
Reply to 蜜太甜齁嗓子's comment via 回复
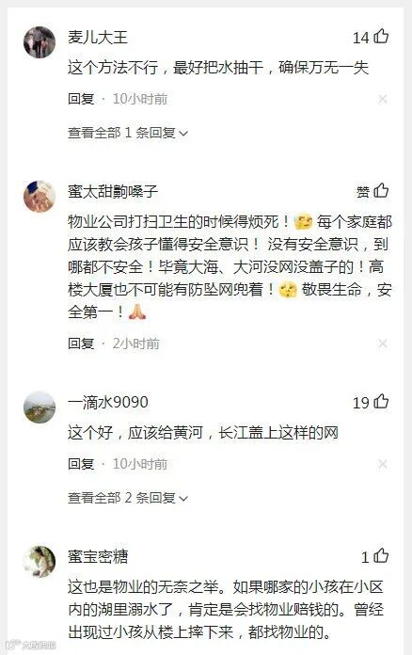pos(81,343)
